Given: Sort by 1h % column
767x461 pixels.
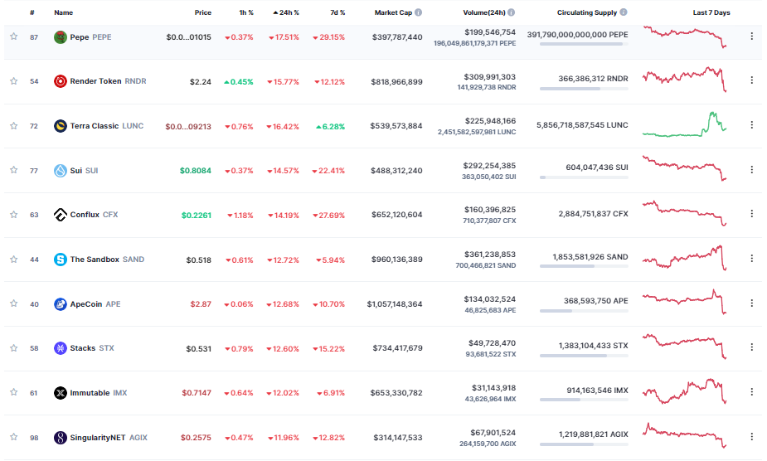Looking at the screenshot, I should click(246, 12).
